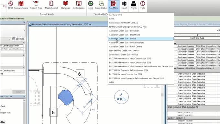Select Australian Green Star - Healthcare

click(141, 35)
